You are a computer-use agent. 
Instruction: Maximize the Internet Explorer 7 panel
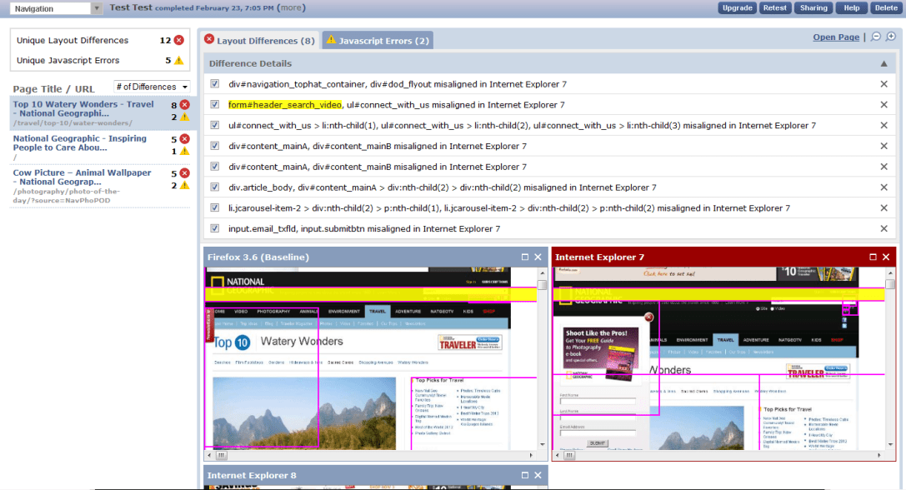point(873,257)
